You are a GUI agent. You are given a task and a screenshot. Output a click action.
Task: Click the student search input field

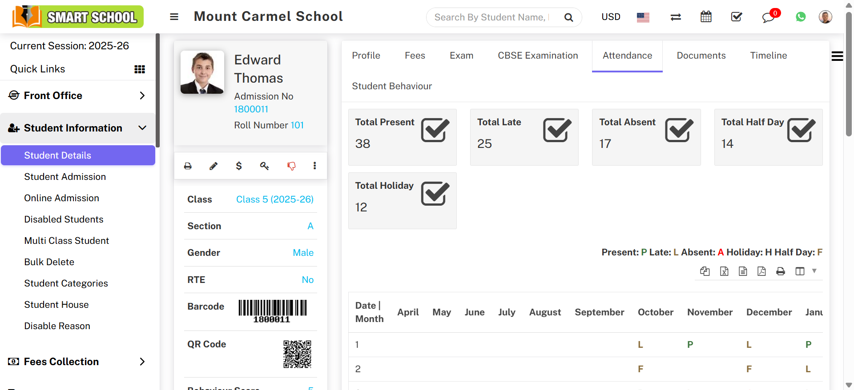[x=491, y=17]
